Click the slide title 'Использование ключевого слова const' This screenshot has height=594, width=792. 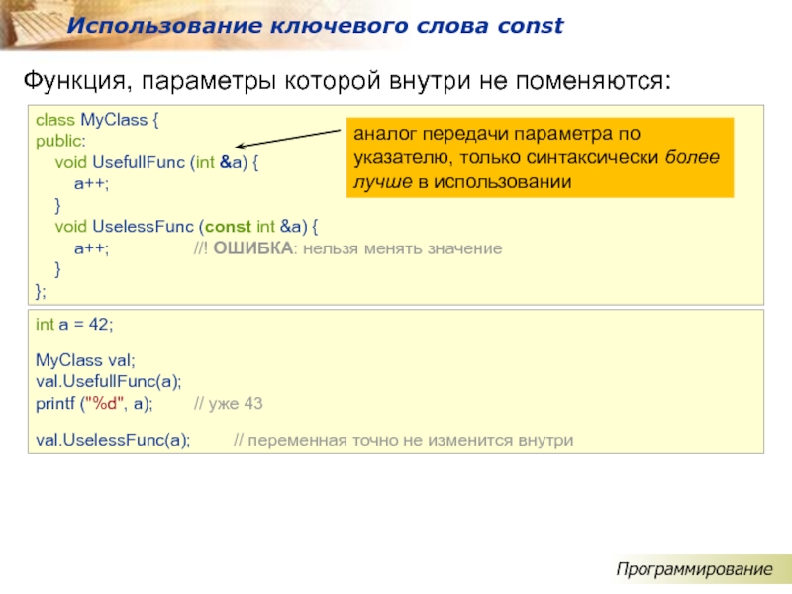coord(315,26)
